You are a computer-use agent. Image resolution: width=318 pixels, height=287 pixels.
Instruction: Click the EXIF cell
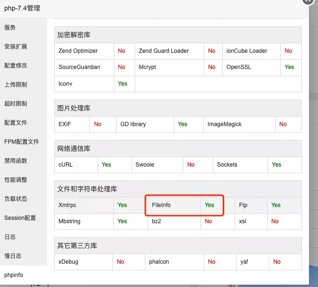72,124
